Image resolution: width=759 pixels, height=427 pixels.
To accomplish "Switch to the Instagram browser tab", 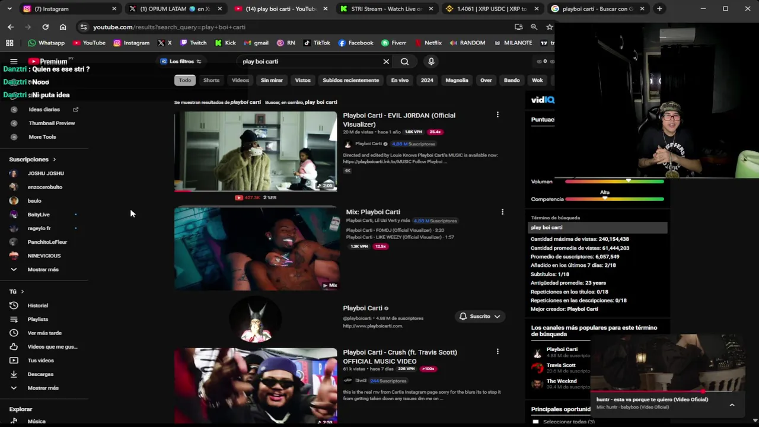I will [x=69, y=9].
